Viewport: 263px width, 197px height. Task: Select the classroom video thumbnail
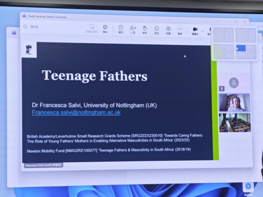click(x=234, y=123)
